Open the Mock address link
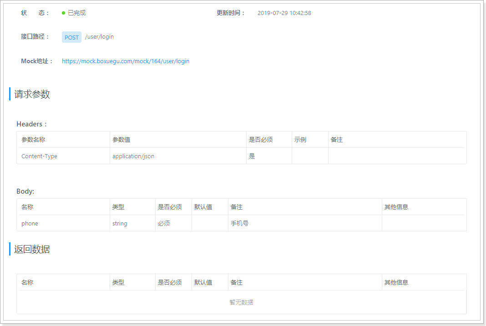Viewport: 486px width, 326px height. pyautogui.click(x=126, y=61)
